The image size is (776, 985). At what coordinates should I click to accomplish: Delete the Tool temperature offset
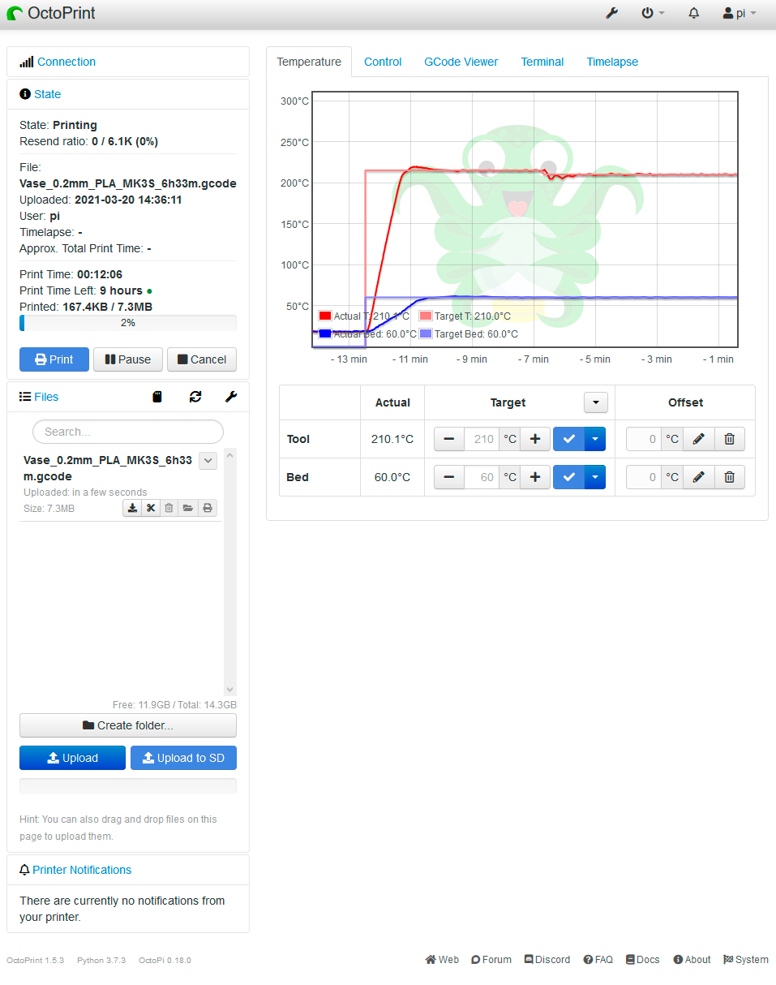click(x=729, y=439)
